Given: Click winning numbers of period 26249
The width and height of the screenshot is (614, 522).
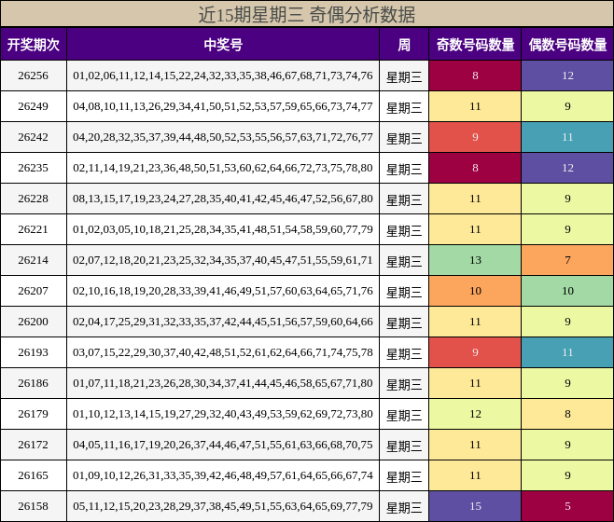Looking at the screenshot, I should [223, 106].
